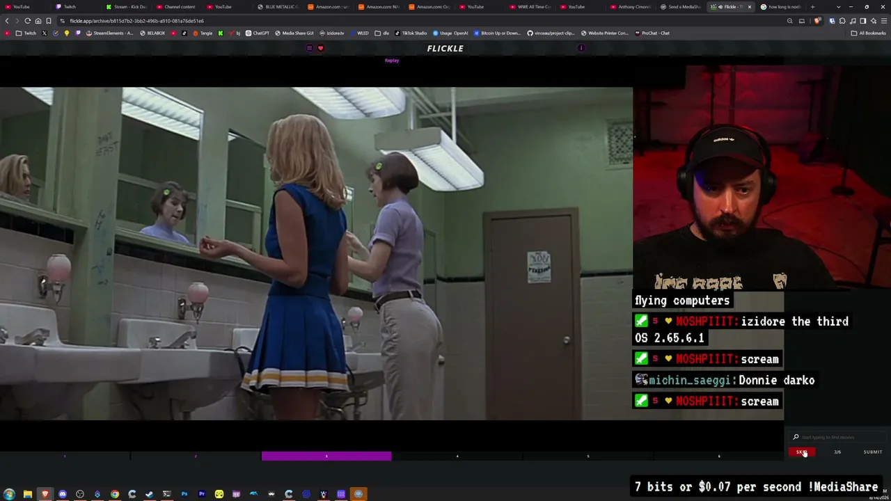Open the StreamElements bookmark
The image size is (891, 501).
[x=109, y=33]
